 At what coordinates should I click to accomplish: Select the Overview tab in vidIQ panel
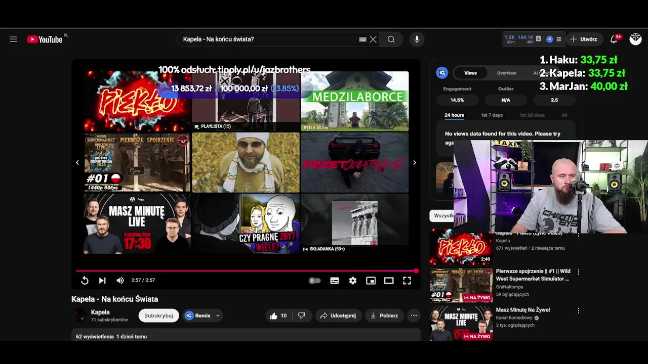506,73
